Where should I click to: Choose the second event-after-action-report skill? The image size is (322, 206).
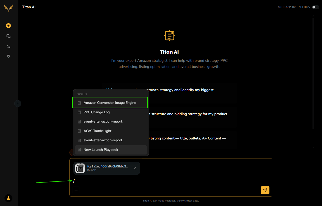pyautogui.click(x=111, y=140)
